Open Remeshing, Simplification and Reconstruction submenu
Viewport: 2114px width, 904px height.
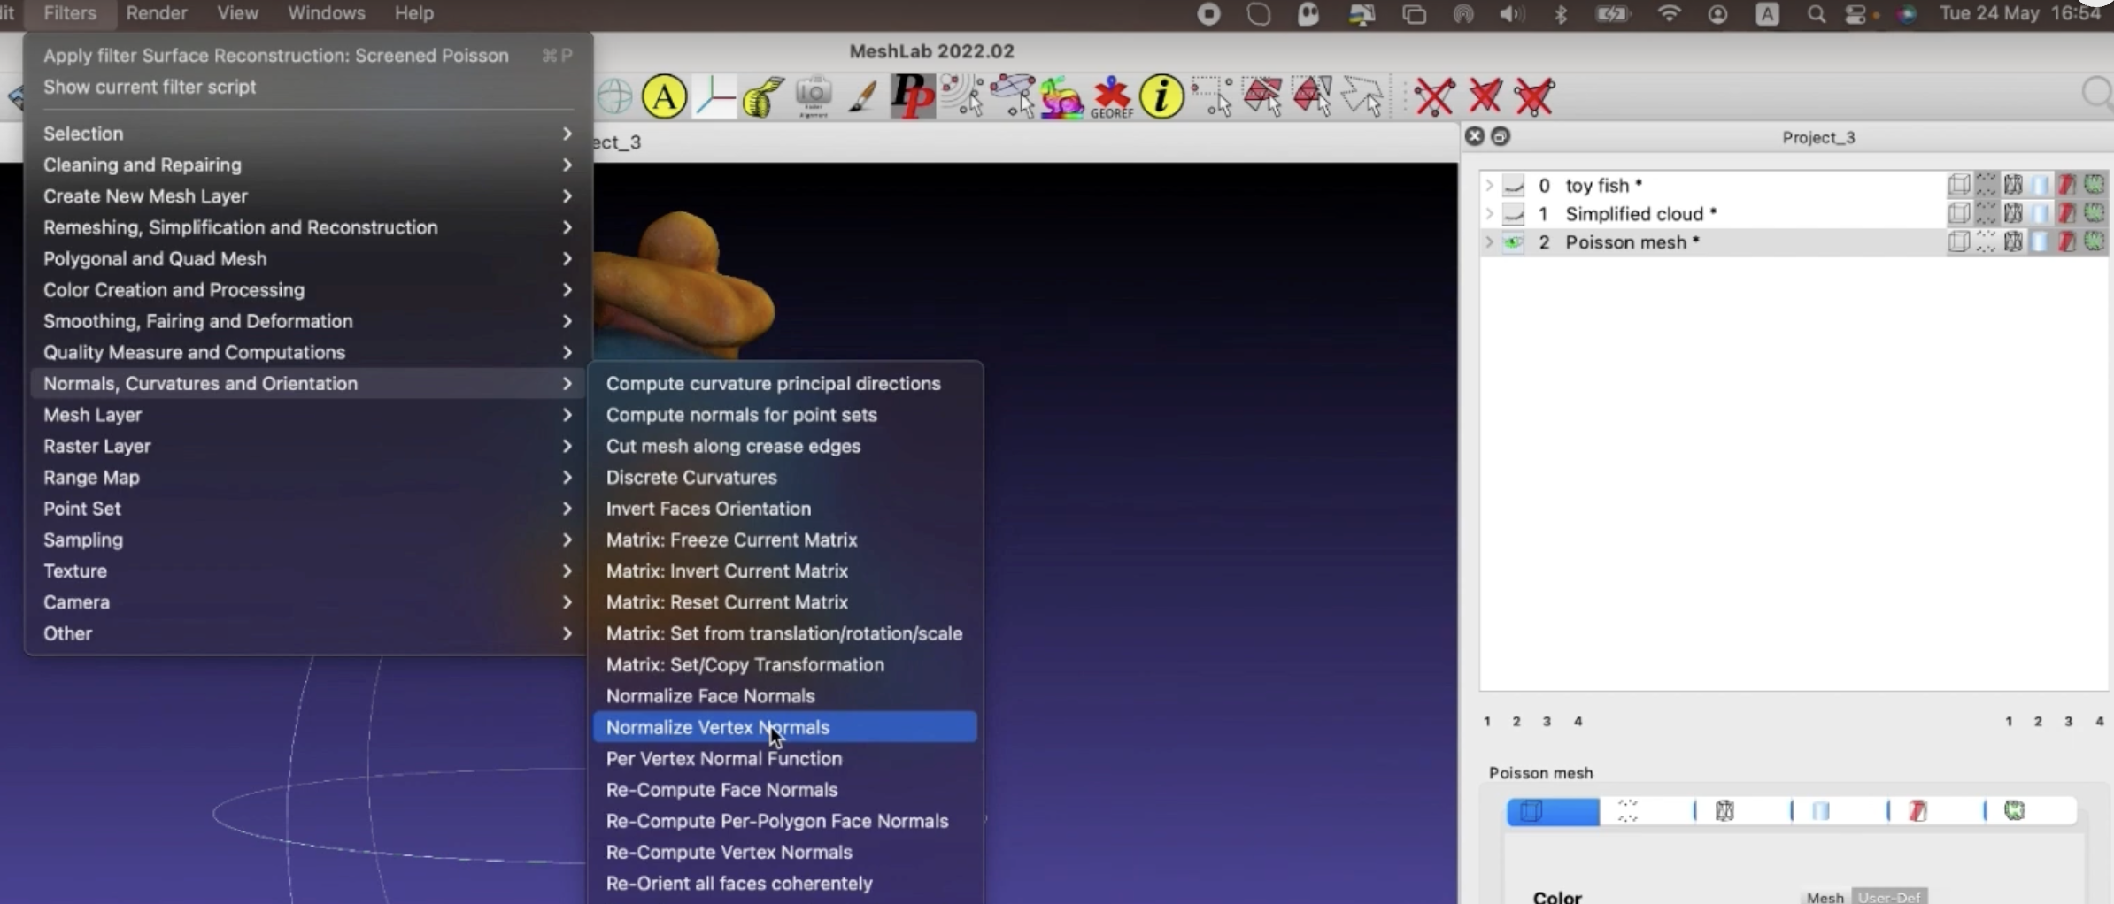tap(307, 227)
